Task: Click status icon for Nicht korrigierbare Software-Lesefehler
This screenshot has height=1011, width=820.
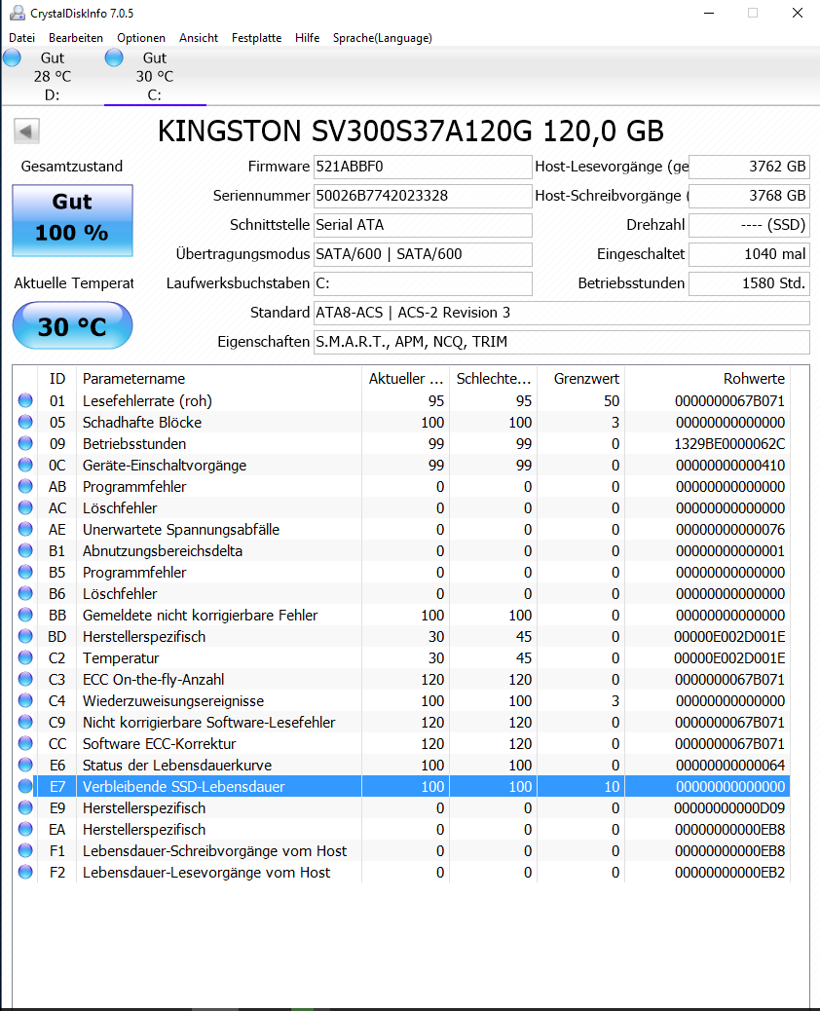Action: pyautogui.click(x=25, y=722)
